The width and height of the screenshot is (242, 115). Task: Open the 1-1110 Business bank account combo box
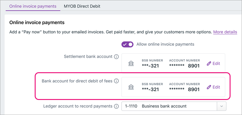click(x=174, y=106)
